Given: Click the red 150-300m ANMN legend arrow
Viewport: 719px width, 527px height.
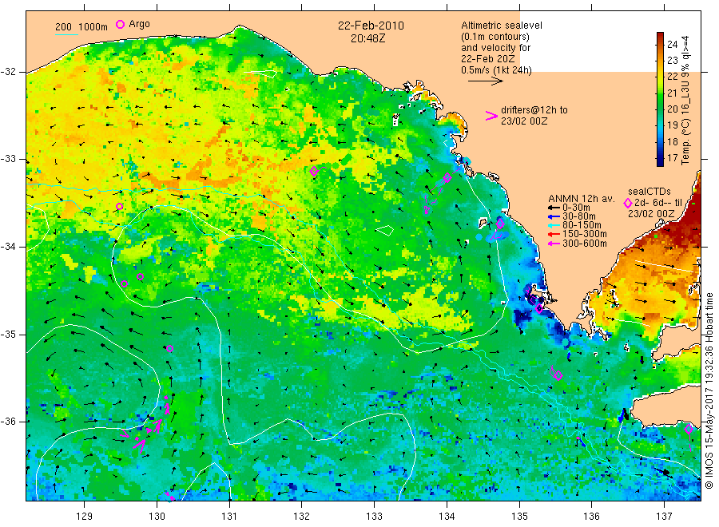Looking at the screenshot, I should point(554,234).
